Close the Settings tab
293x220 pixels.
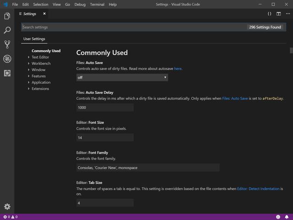[44, 14]
